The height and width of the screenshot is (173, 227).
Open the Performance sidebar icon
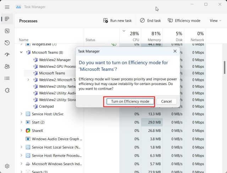click(x=7, y=31)
